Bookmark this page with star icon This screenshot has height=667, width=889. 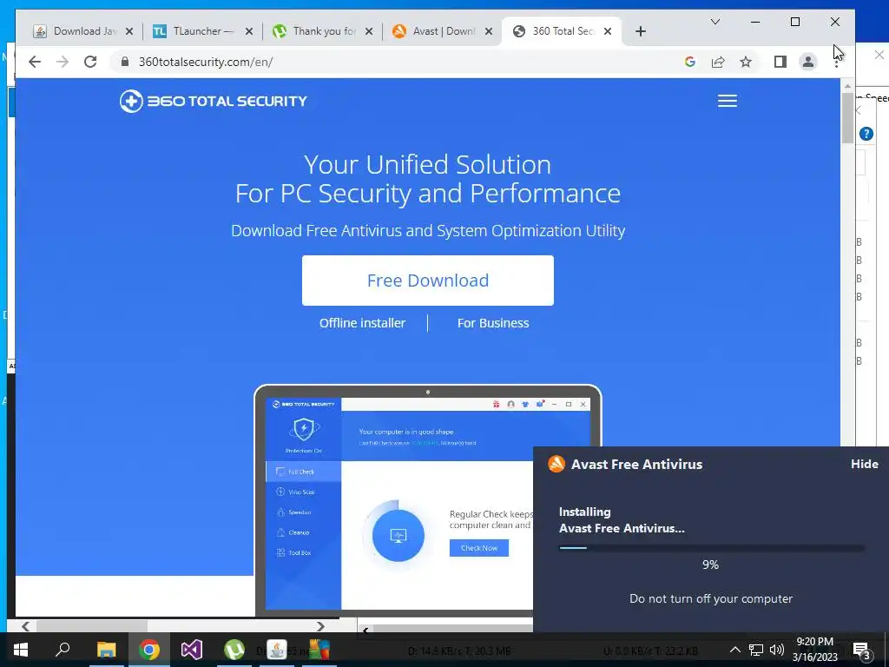(746, 62)
